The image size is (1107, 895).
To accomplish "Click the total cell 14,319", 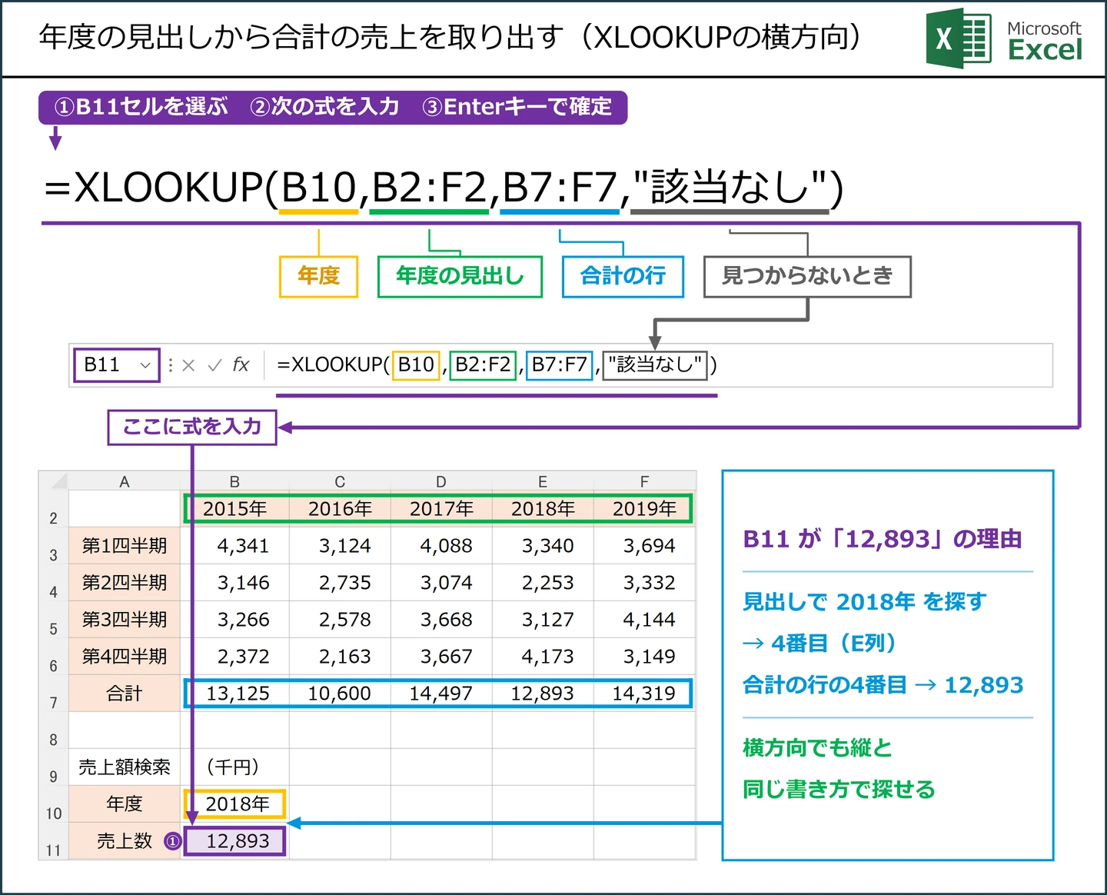I will coord(644,694).
